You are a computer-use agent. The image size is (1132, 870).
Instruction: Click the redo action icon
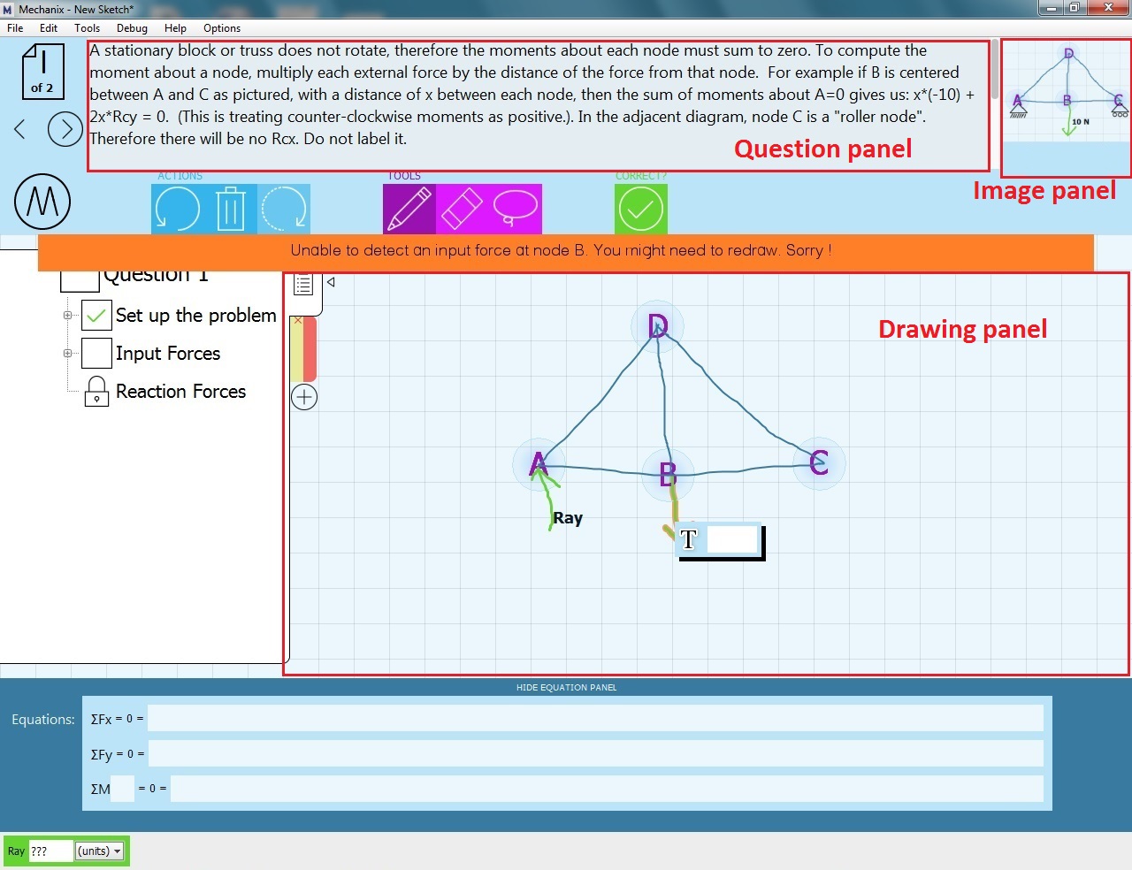tap(284, 210)
